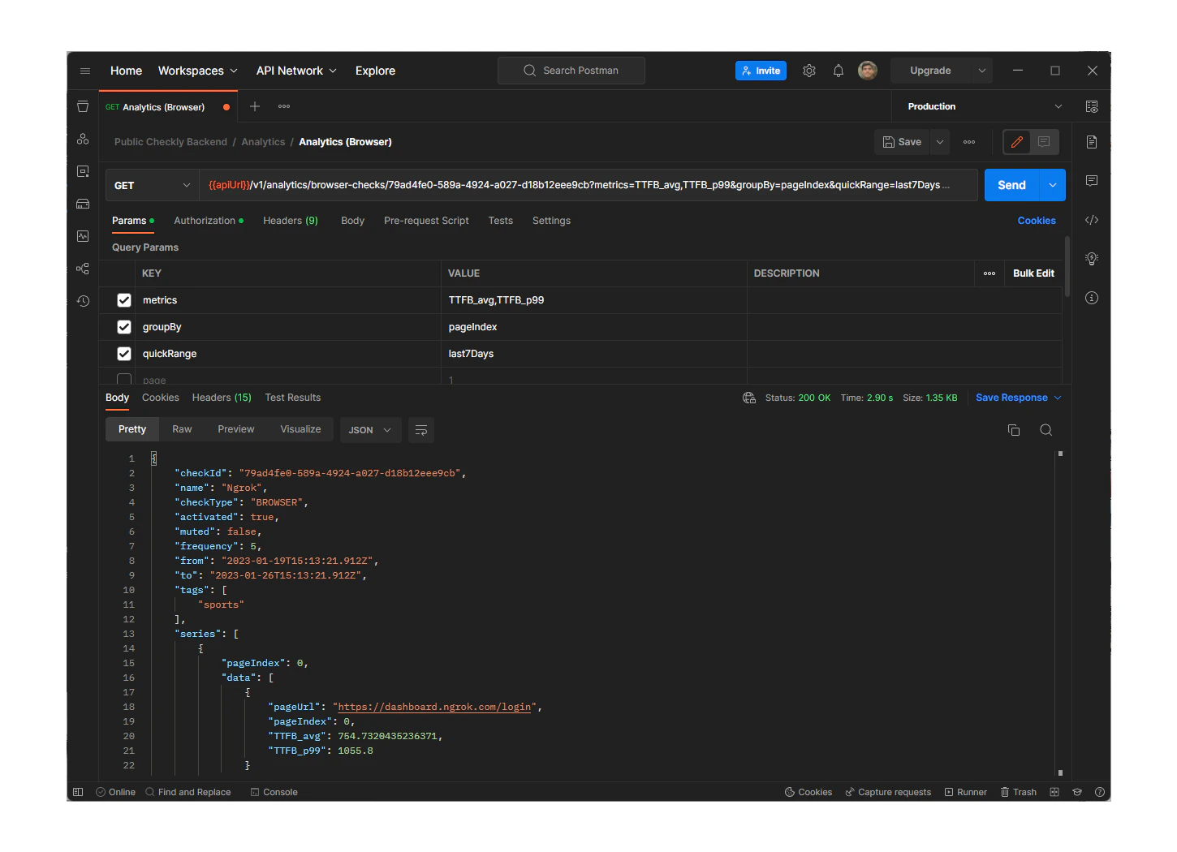
Task: Open request History from the sidebar
Action: pos(82,301)
